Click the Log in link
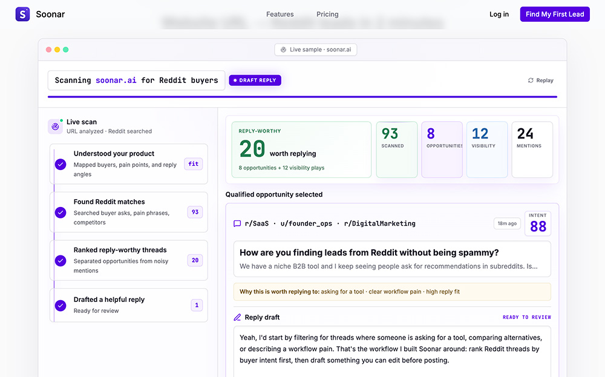The height and width of the screenshot is (377, 605). (499, 15)
